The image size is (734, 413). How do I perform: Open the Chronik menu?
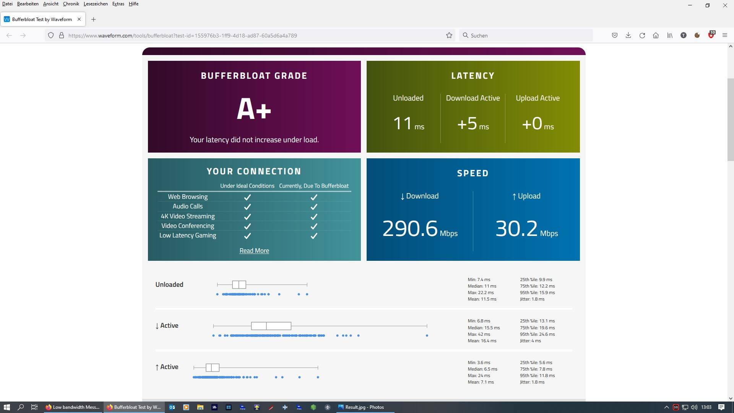pos(71,4)
